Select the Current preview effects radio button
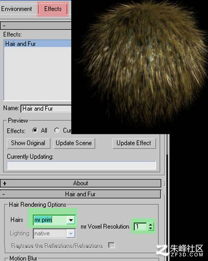Screen dimensions: 208x261 point(57,130)
